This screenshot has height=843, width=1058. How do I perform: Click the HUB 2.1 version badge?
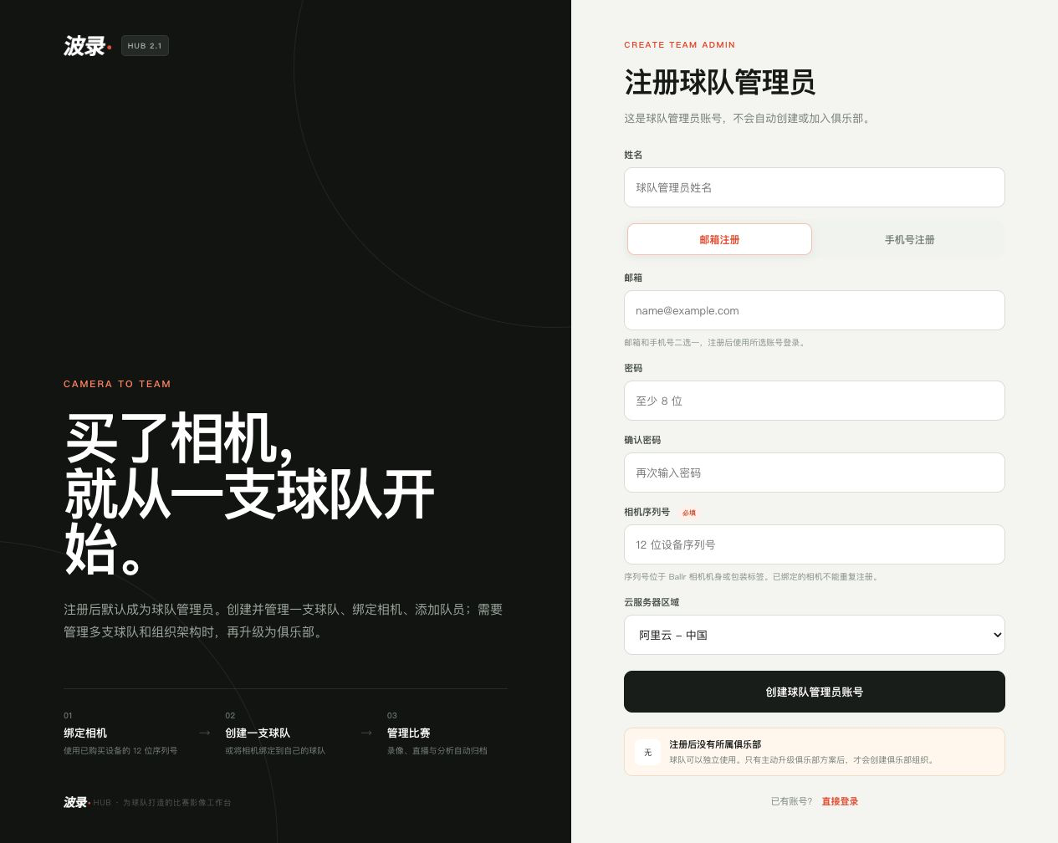[145, 45]
